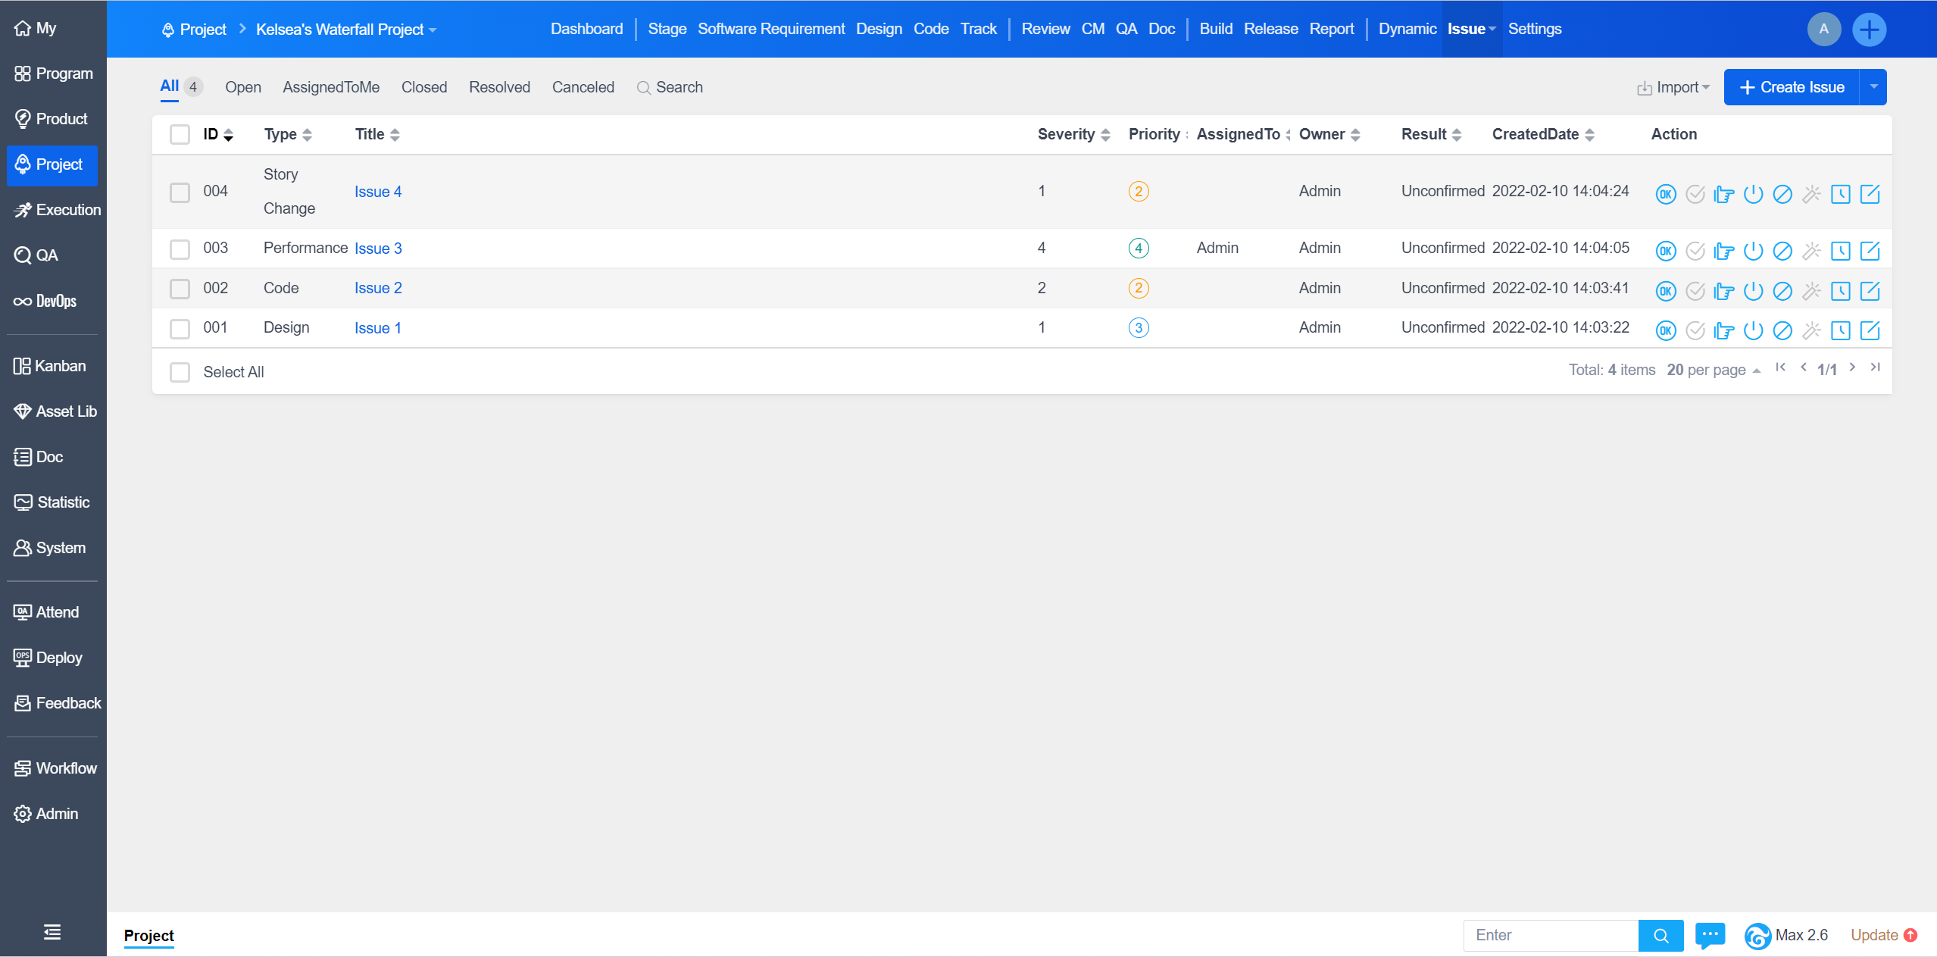The image size is (1937, 957).
Task: Click the power close icon for Issue 2
Action: (1753, 291)
